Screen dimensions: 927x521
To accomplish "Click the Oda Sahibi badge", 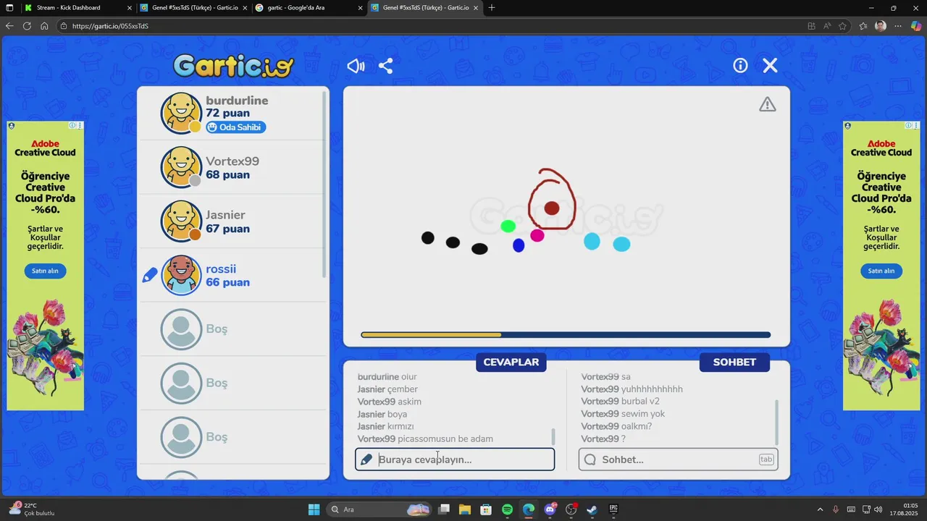I will (x=236, y=127).
